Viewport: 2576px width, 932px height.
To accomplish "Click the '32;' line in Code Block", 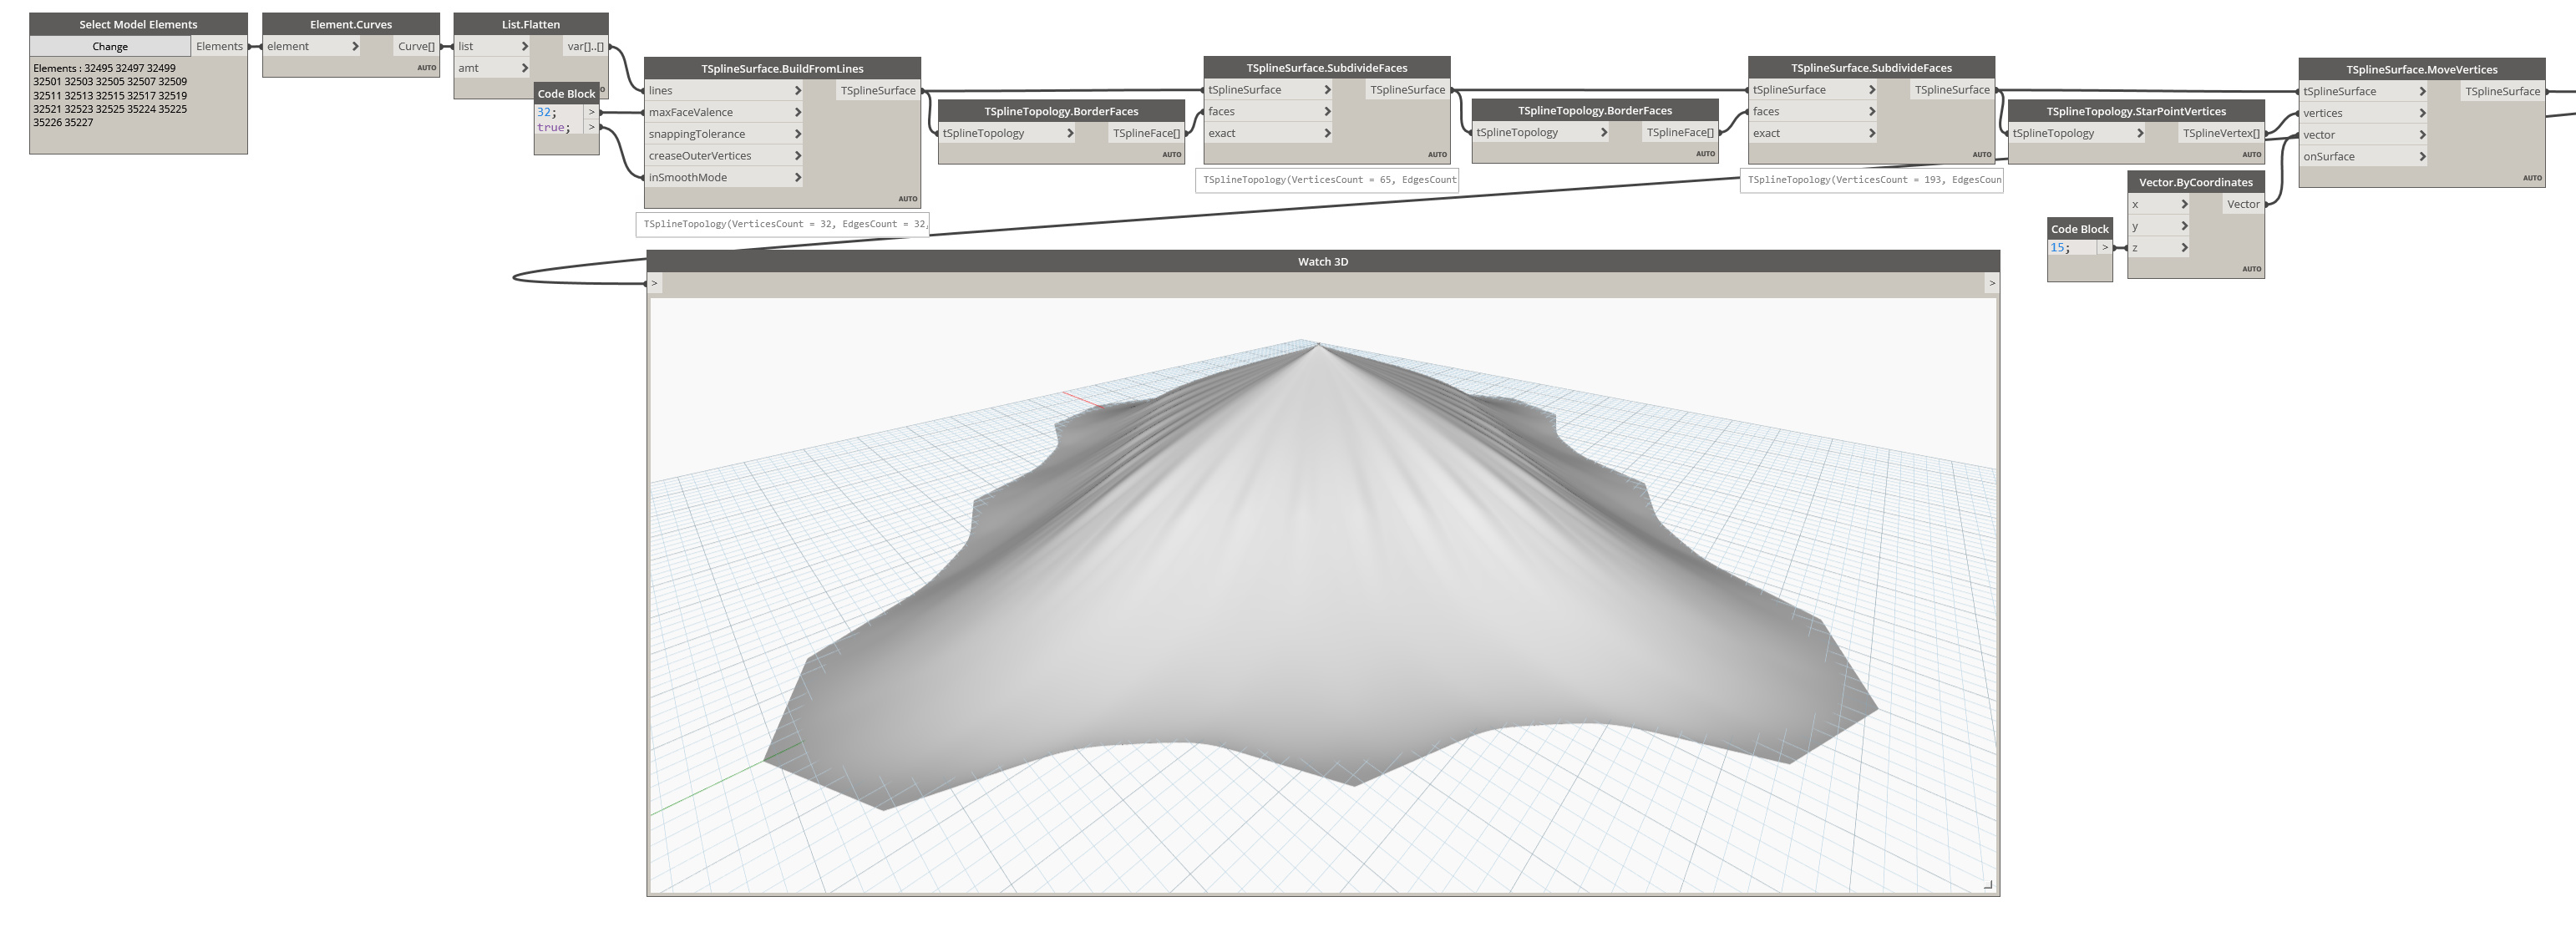I will coord(548,112).
